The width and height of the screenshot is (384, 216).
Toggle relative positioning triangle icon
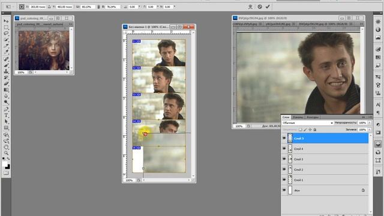(x=49, y=7)
